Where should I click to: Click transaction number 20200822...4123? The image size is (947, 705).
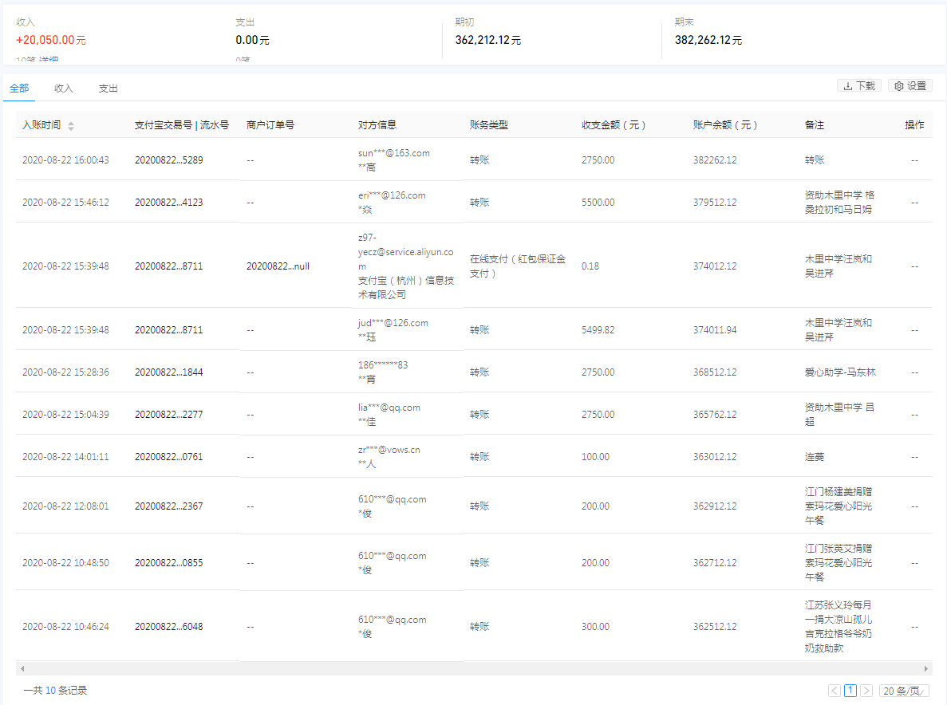tap(168, 203)
